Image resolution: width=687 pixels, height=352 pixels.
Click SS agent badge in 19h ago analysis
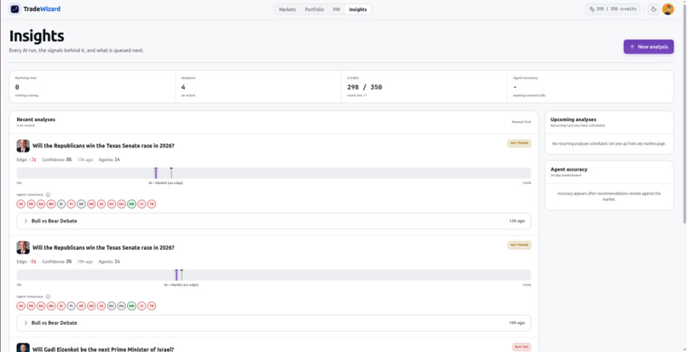click(101, 305)
